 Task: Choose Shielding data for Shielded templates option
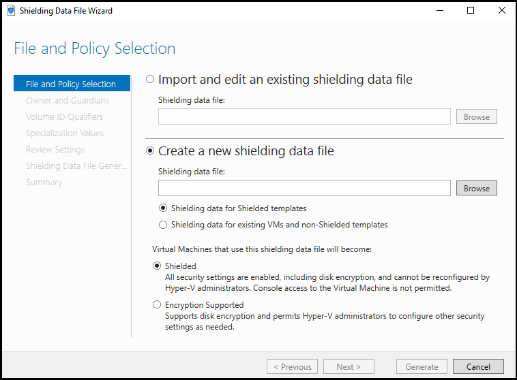tap(163, 208)
